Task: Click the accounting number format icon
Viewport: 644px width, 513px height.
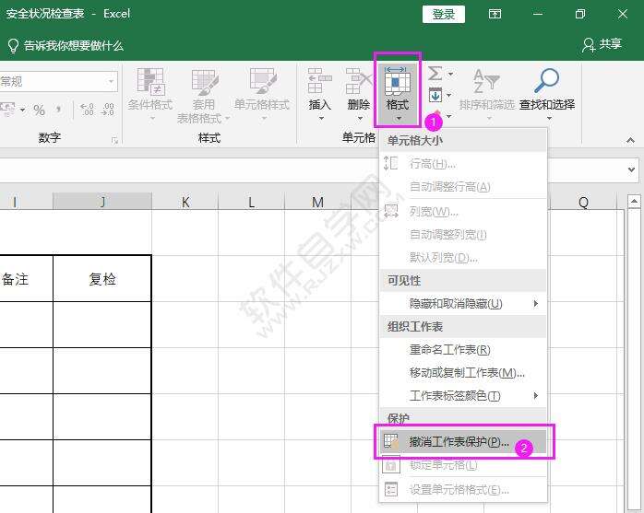Action: click(7, 109)
